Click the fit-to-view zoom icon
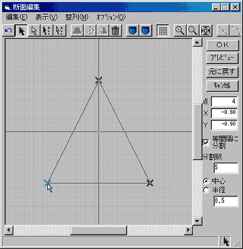The width and height of the screenshot is (243, 249). coord(206,30)
